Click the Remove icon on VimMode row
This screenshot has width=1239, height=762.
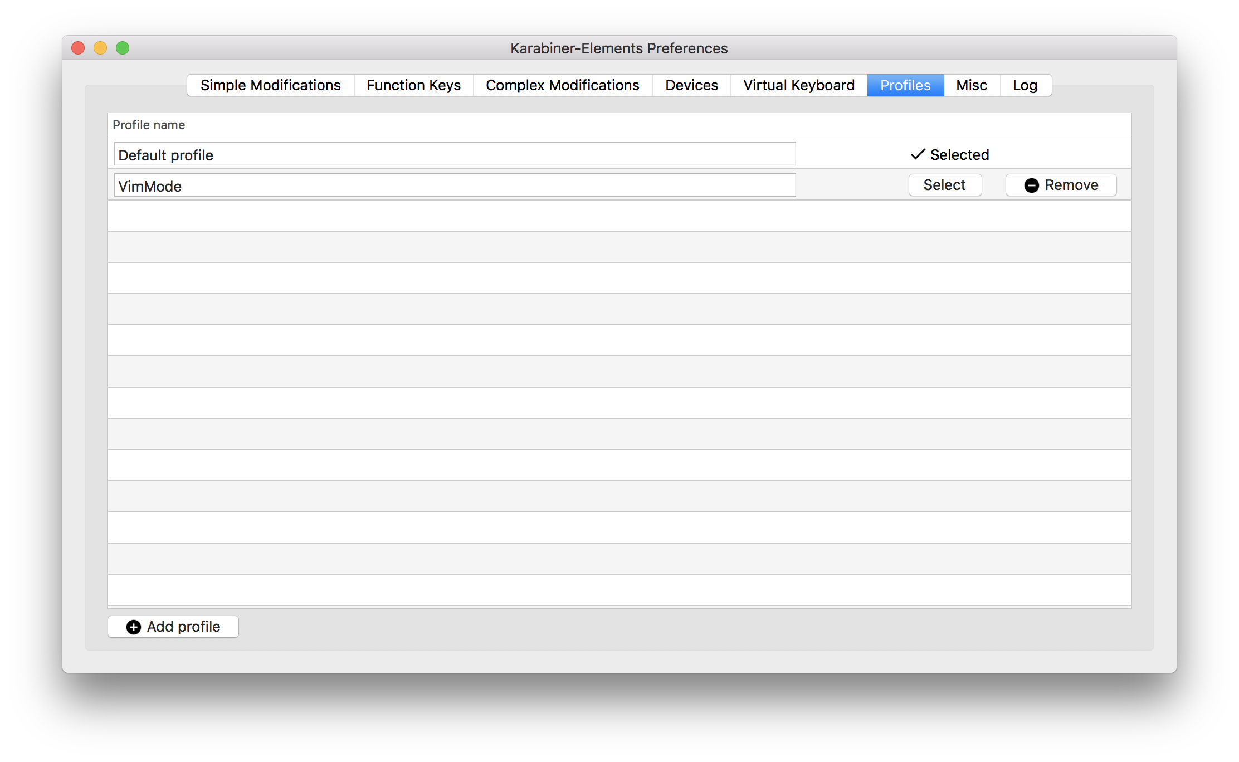pos(1030,185)
